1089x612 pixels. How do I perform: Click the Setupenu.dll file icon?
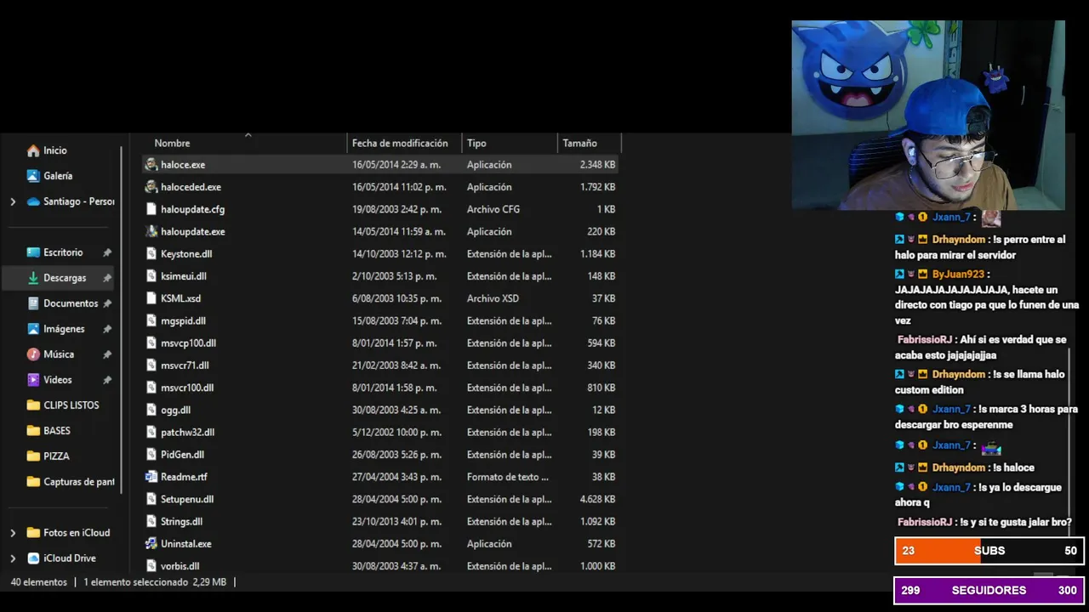[151, 499]
